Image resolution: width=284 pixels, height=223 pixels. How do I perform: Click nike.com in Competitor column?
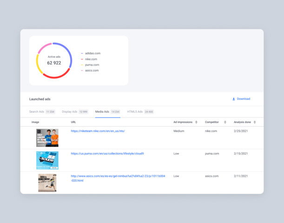pyautogui.click(x=211, y=131)
